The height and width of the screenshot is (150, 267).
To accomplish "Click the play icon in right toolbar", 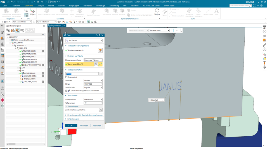I will point(264,49).
